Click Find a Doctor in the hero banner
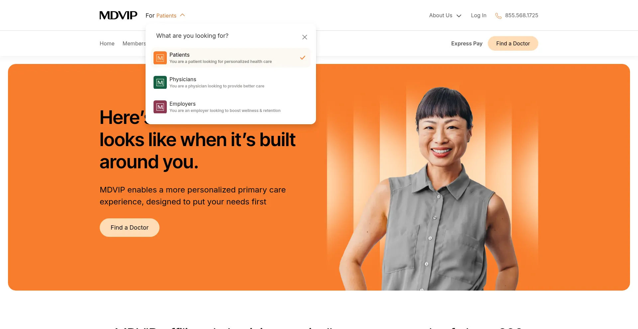Screen dimensions: 638x329 click(x=130, y=228)
